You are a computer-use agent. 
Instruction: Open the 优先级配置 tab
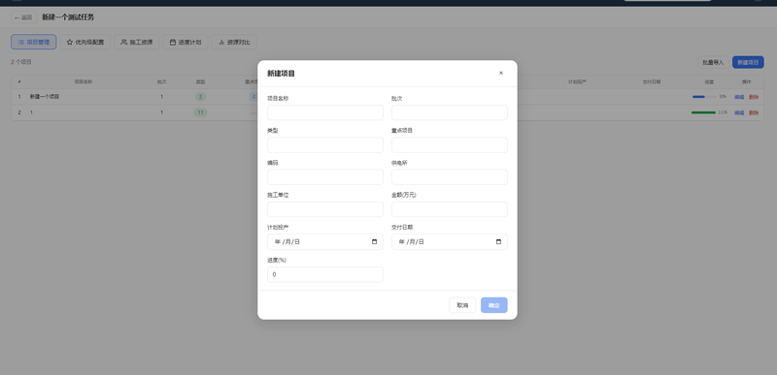click(85, 42)
